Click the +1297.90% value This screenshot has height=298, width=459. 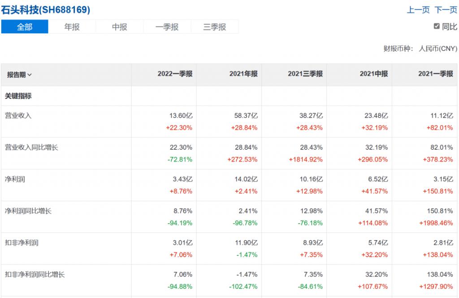(436, 287)
